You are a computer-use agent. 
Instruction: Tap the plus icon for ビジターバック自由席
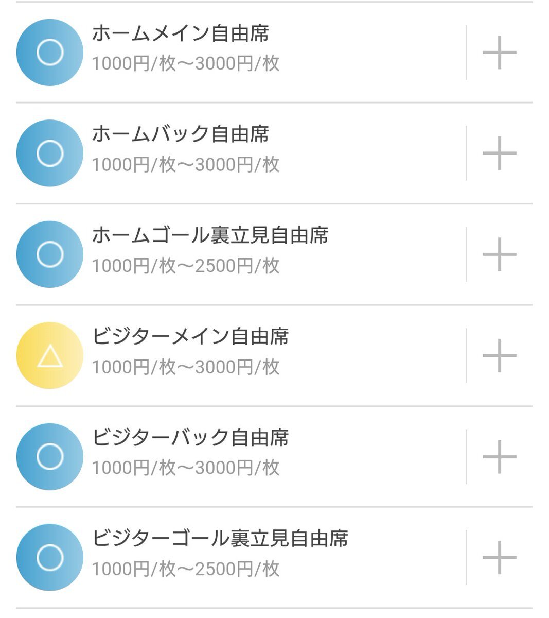tap(499, 456)
